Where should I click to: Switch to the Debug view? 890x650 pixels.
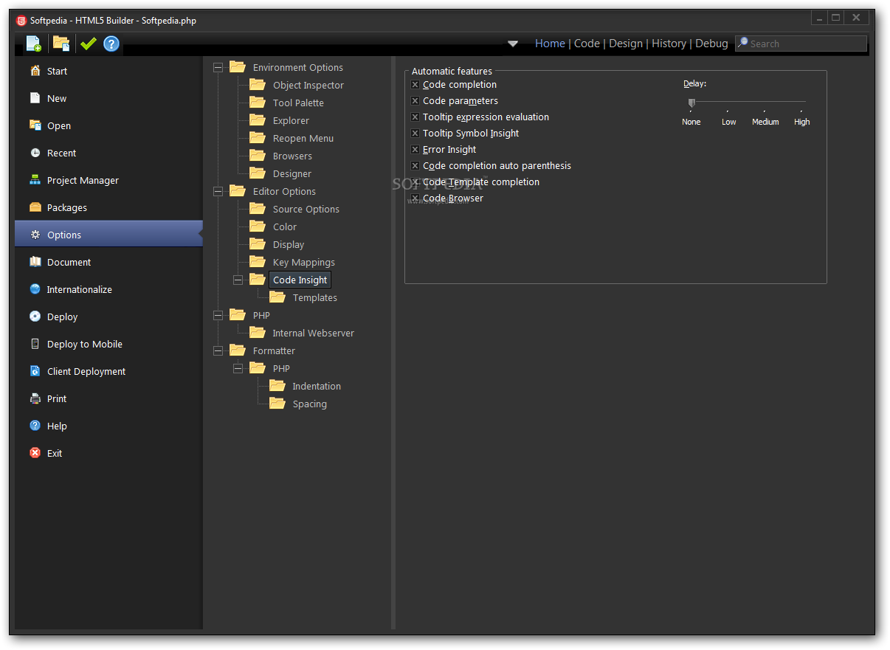coord(711,44)
